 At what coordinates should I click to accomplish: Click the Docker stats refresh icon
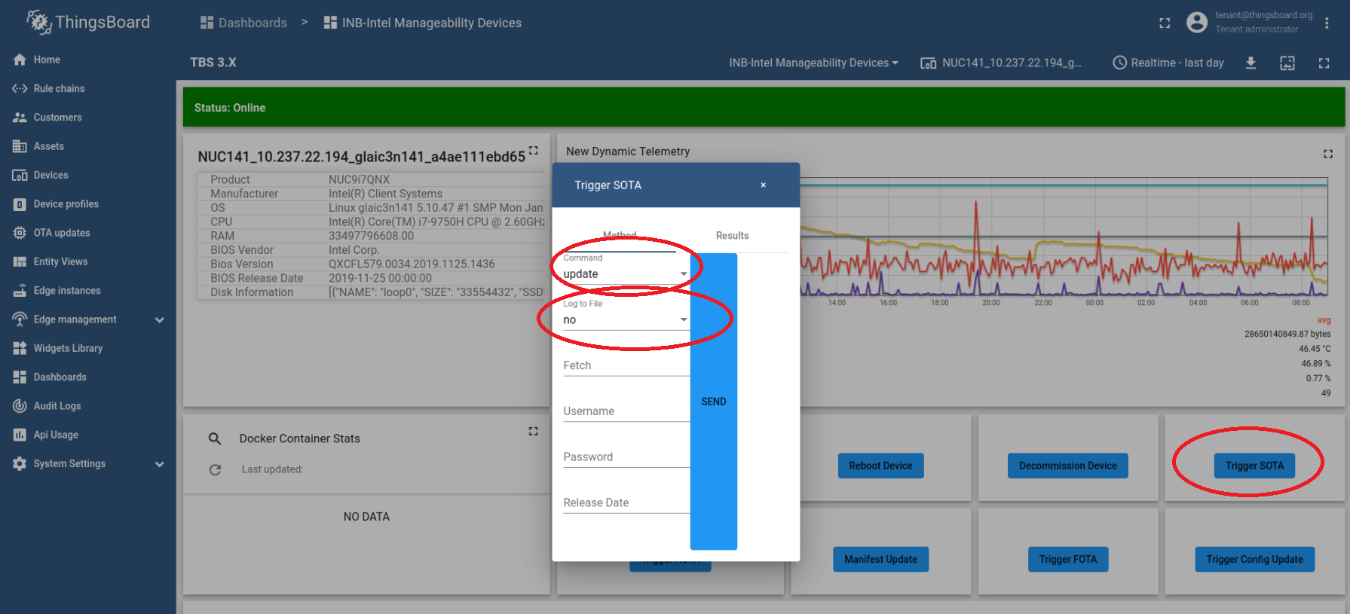coord(215,469)
